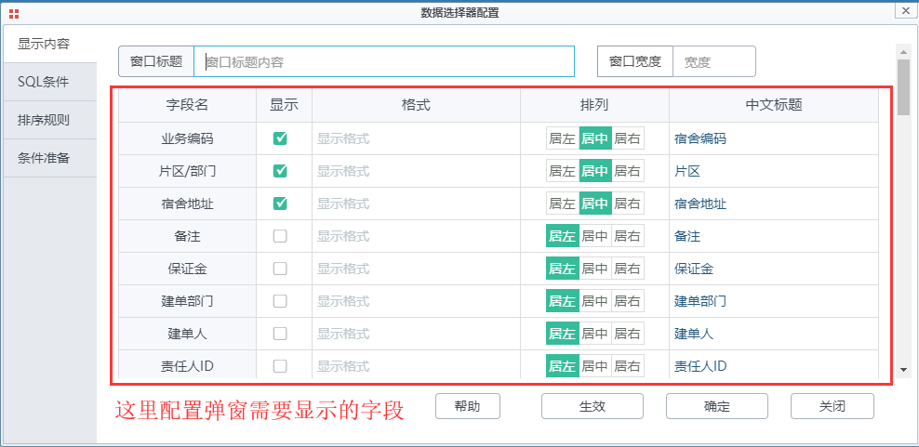Image resolution: width=919 pixels, height=447 pixels.
Task: Click the 生效 button
Action: pyautogui.click(x=592, y=406)
